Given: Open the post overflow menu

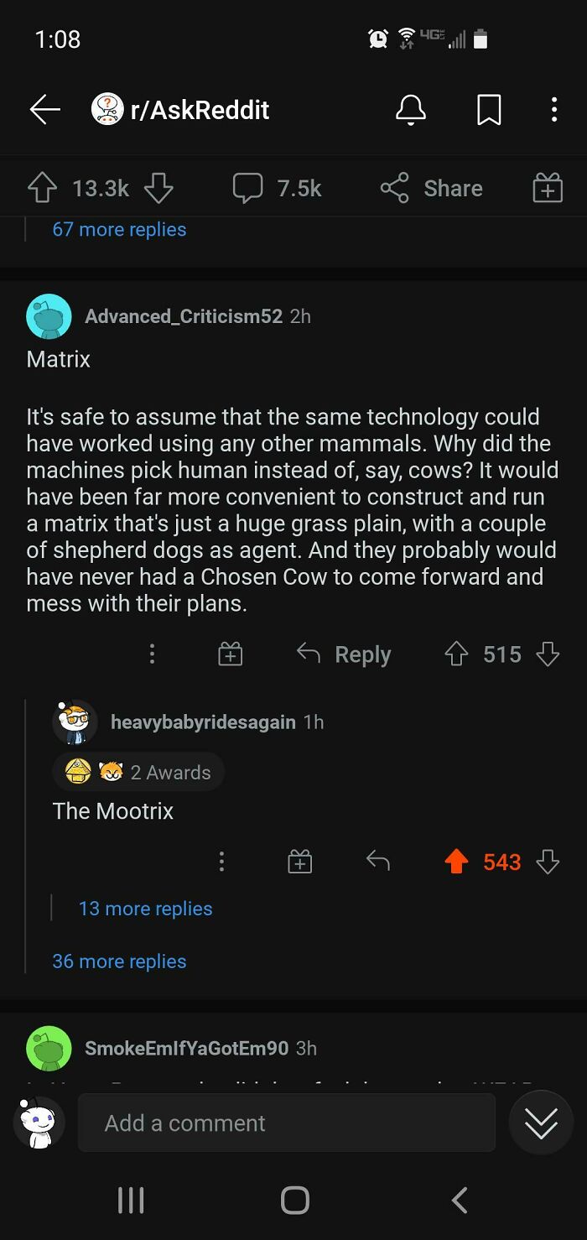Looking at the screenshot, I should (553, 110).
